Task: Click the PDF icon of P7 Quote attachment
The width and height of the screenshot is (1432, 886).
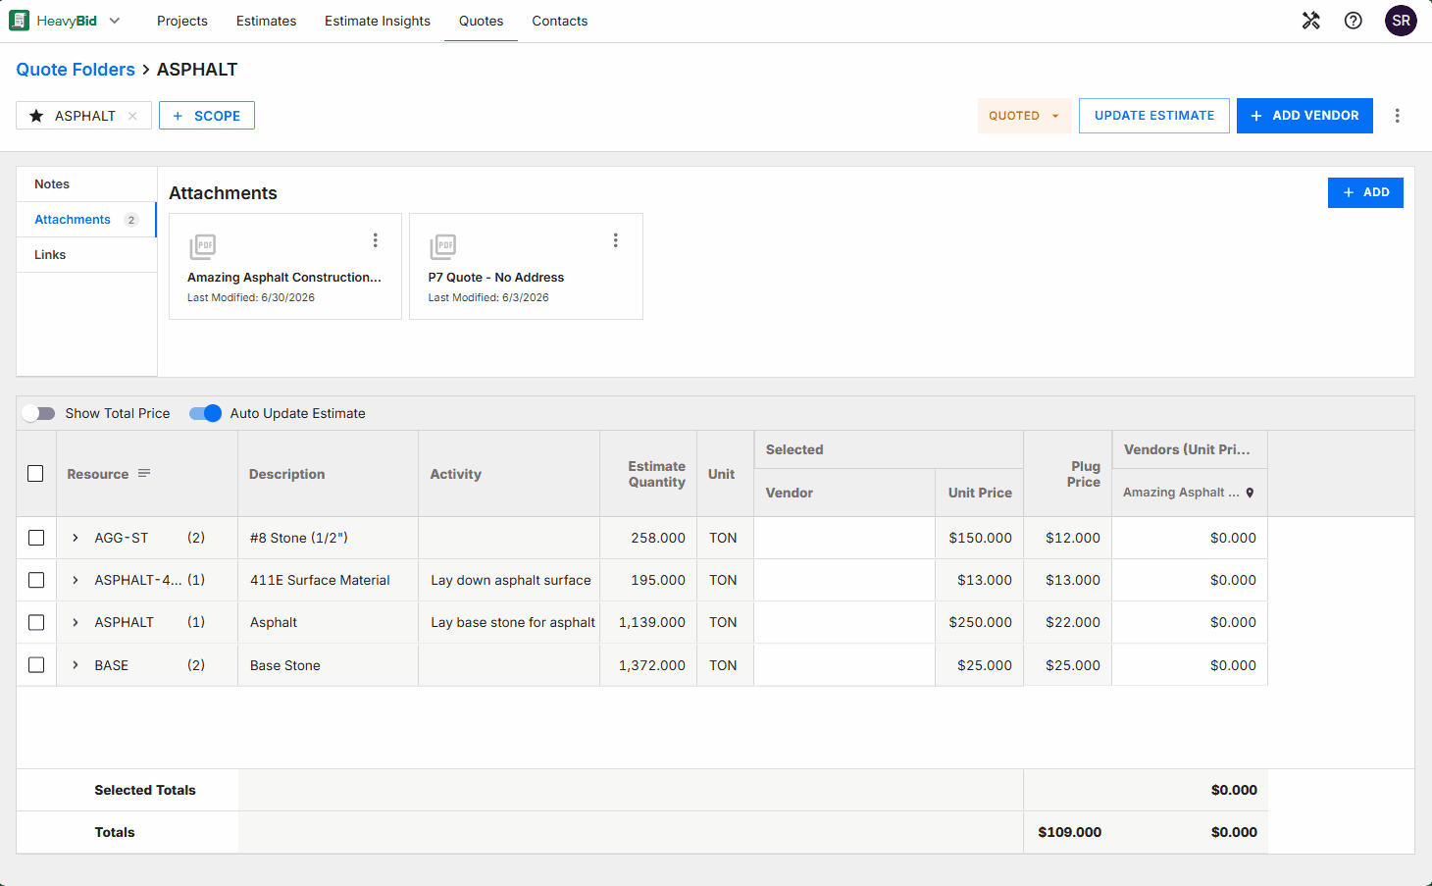Action: [443, 246]
